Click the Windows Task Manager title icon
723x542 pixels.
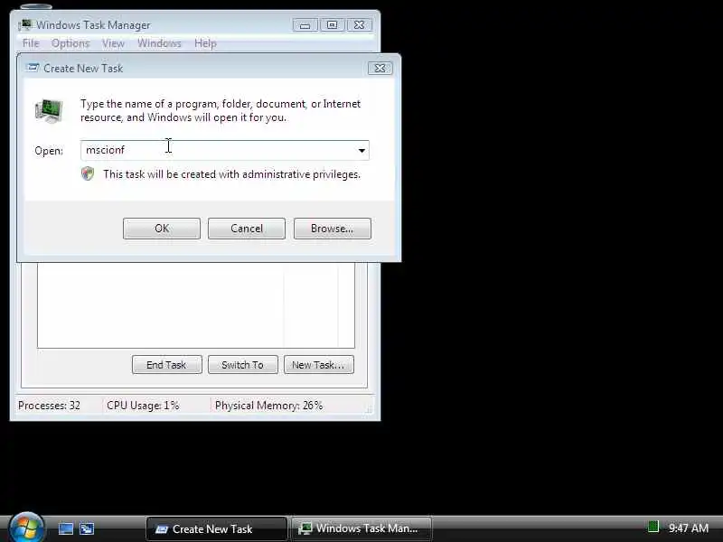point(26,25)
